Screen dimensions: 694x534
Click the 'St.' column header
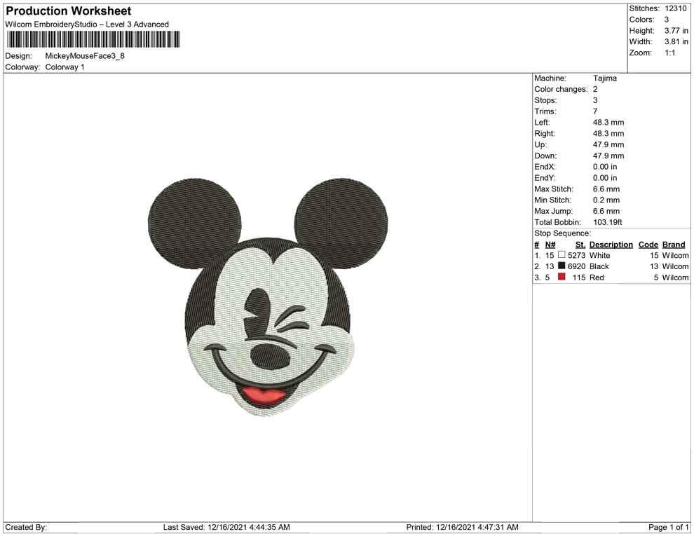580,244
